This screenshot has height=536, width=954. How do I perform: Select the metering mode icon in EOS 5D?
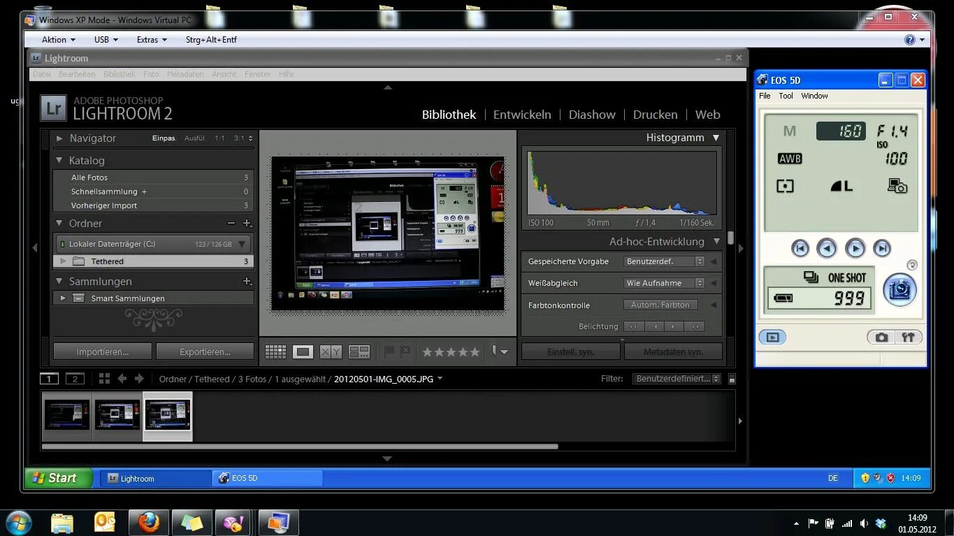pyautogui.click(x=786, y=187)
